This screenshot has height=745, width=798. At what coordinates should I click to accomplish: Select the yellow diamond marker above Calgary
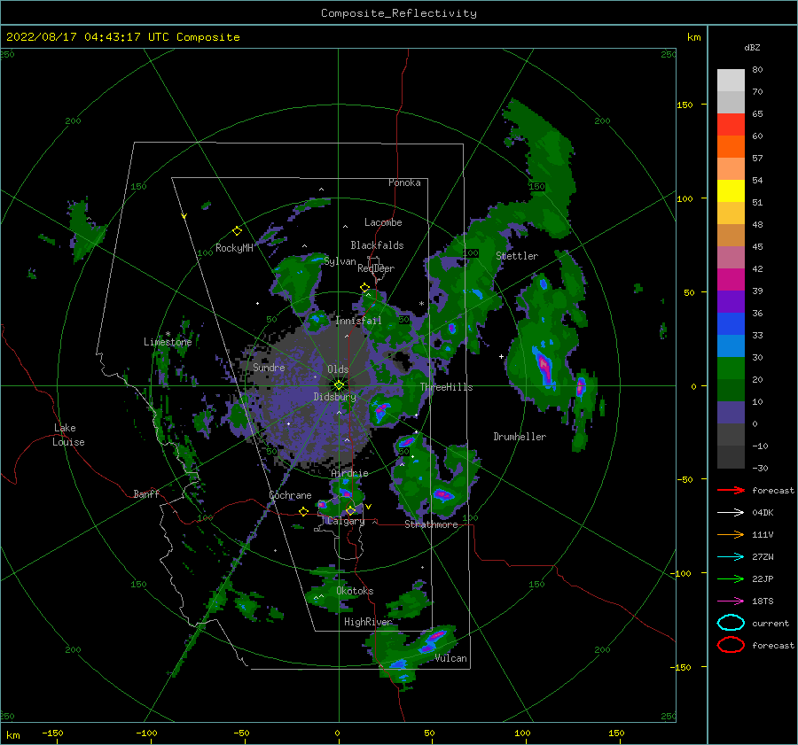(x=350, y=510)
